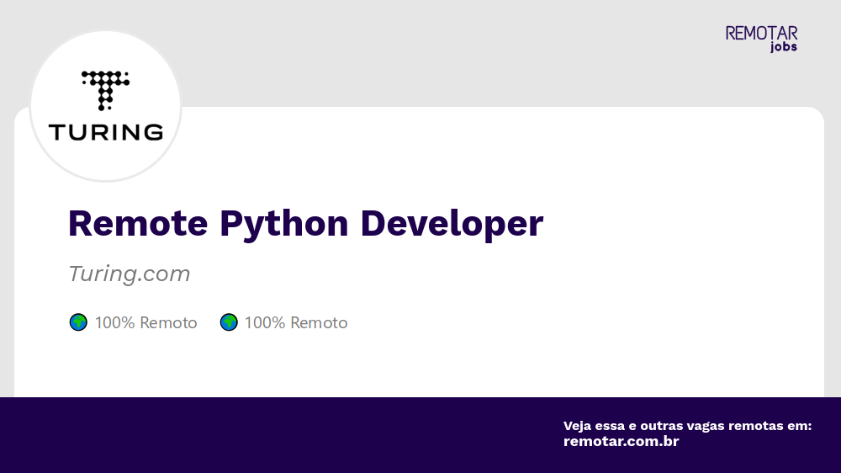Click the first globe icon

(78, 322)
